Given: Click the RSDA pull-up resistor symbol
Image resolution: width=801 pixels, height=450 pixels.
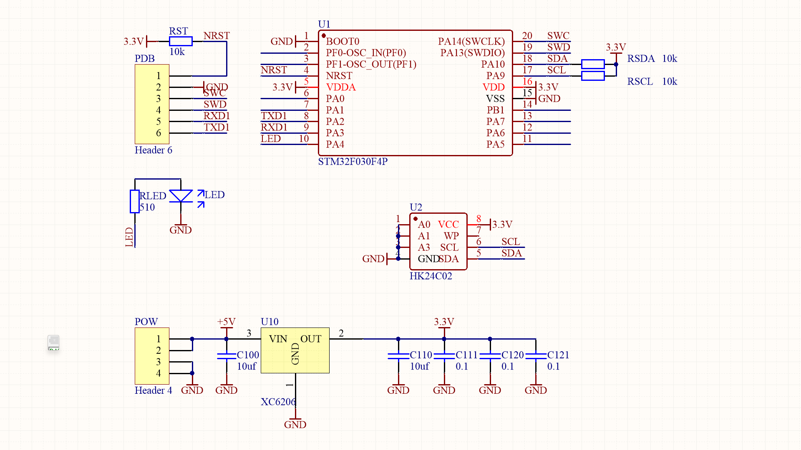Looking at the screenshot, I should (x=592, y=64).
